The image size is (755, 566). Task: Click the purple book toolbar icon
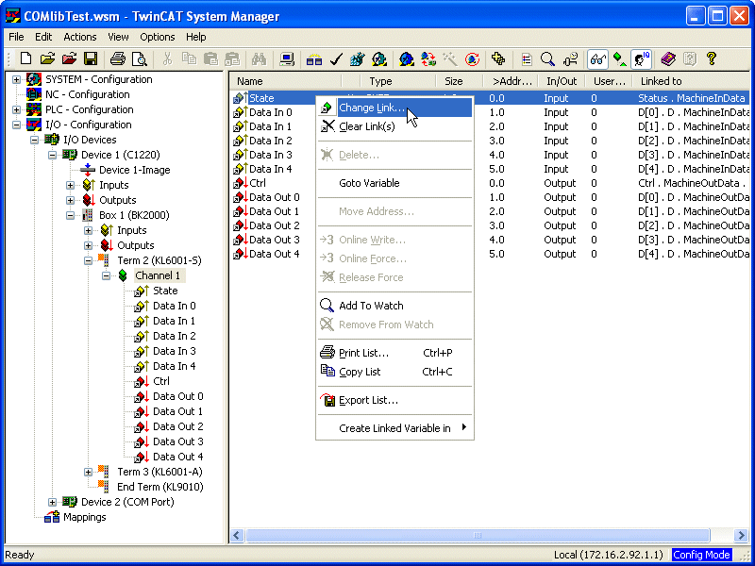[x=668, y=59]
